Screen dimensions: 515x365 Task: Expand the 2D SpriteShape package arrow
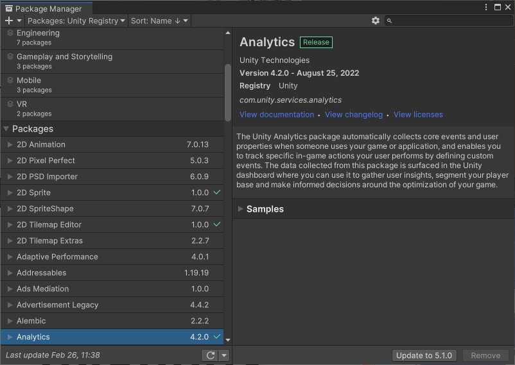point(10,208)
